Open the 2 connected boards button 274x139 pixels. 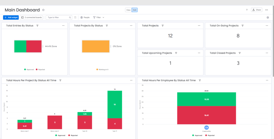coord(32,17)
